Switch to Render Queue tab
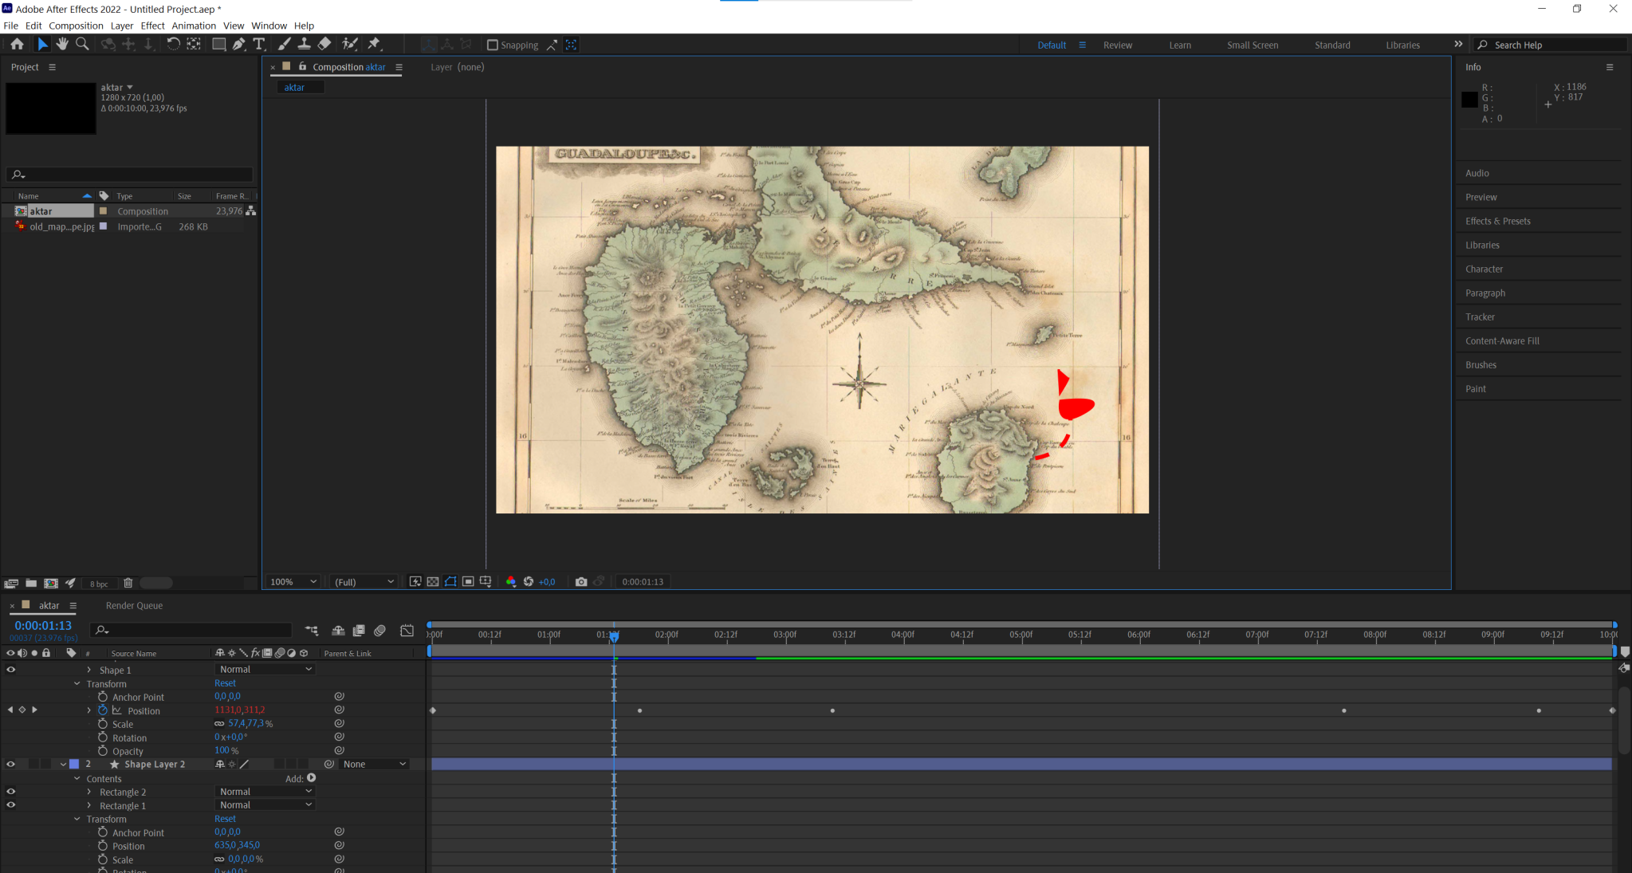This screenshot has height=873, width=1632. coord(134,606)
